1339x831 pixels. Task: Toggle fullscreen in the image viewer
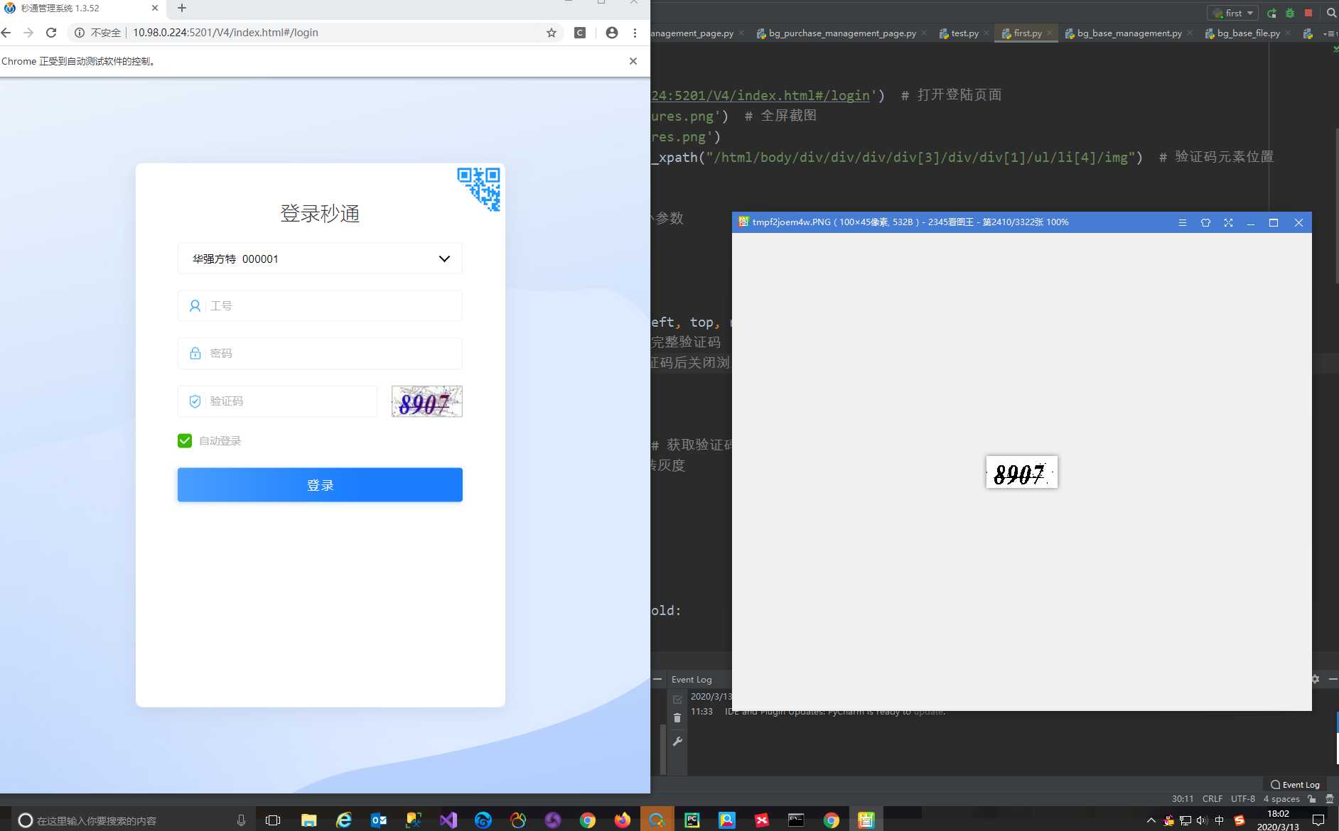pyautogui.click(x=1228, y=222)
